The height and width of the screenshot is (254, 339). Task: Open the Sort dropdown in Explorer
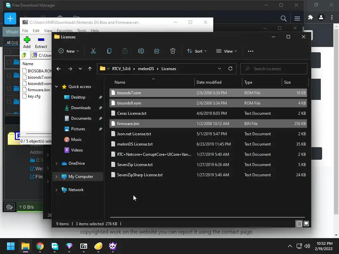pos(197,51)
